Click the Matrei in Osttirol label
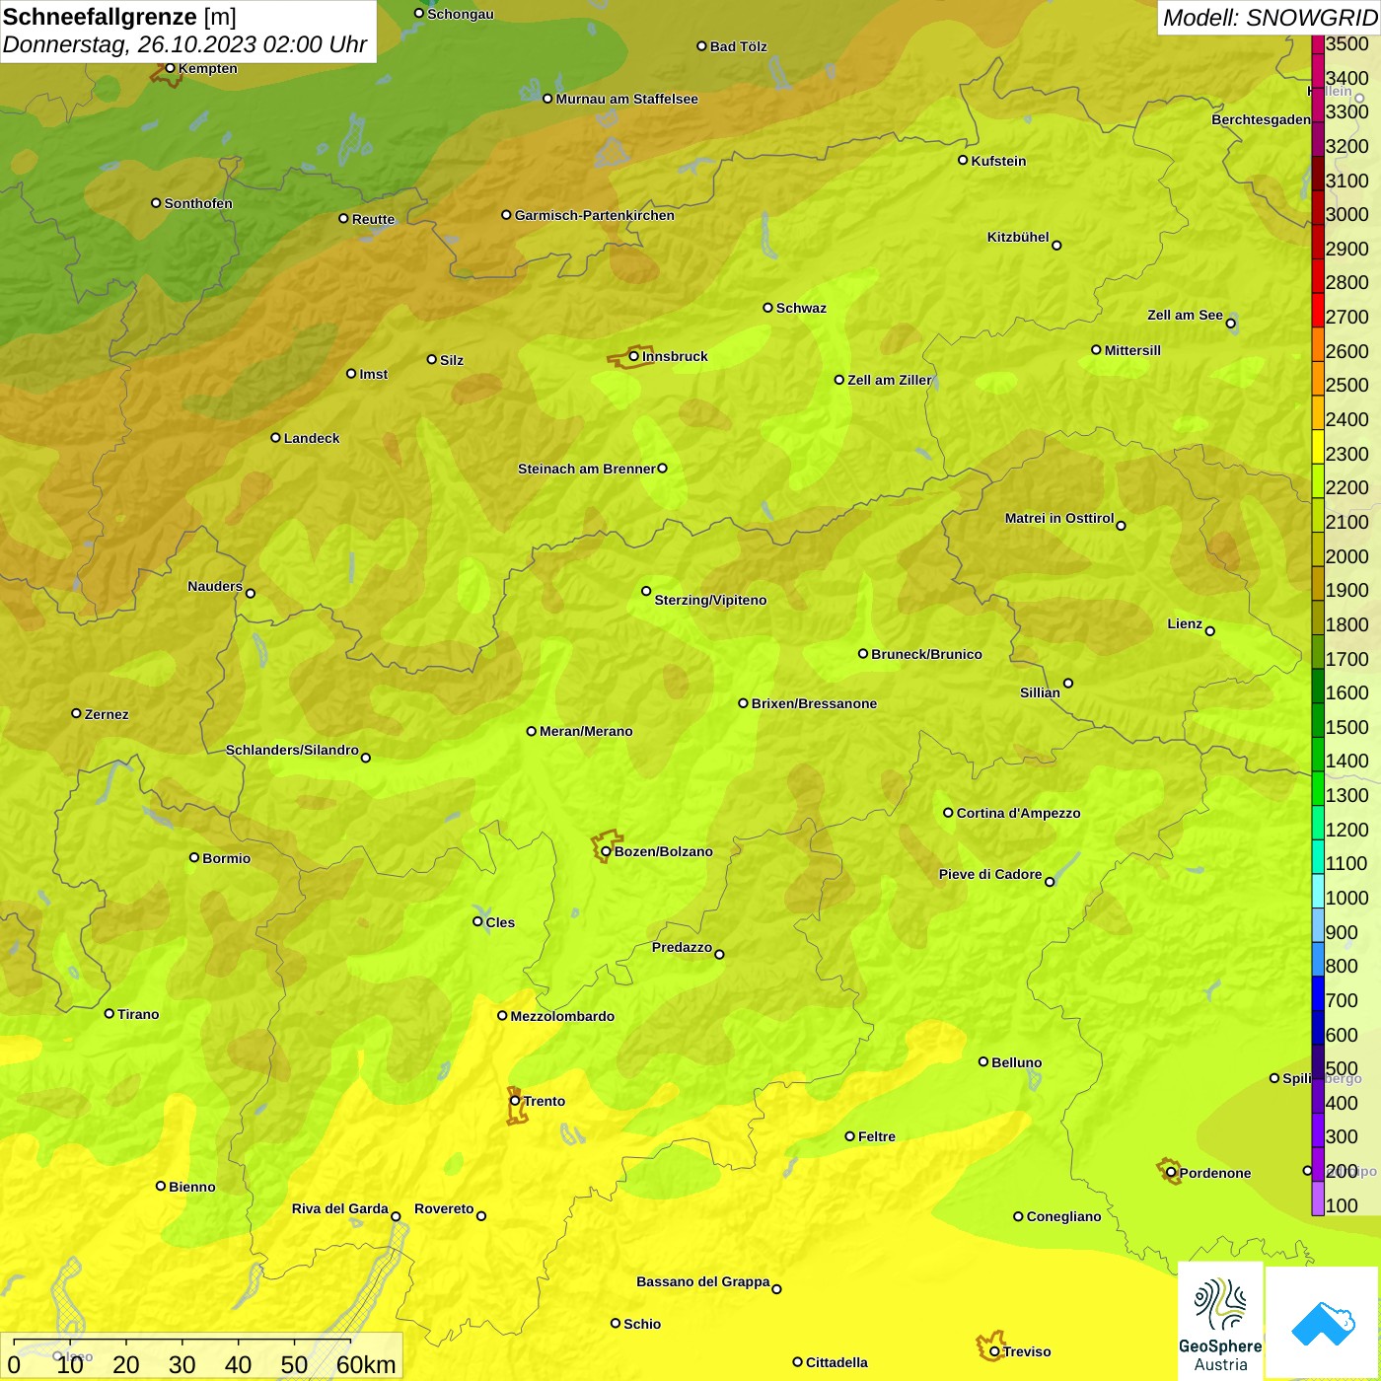The height and width of the screenshot is (1381, 1381). (1059, 518)
